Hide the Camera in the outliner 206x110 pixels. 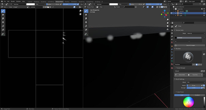204,11
